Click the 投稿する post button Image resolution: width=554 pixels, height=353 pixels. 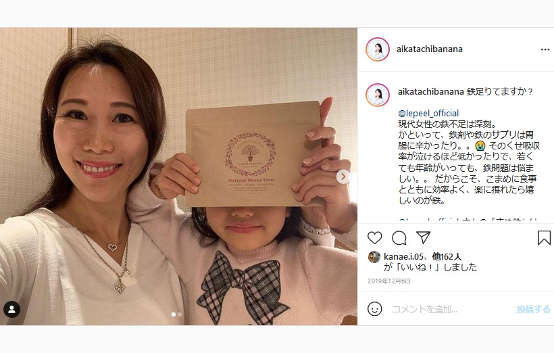point(533,309)
